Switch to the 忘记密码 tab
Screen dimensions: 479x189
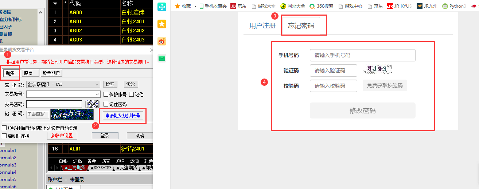[301, 26]
